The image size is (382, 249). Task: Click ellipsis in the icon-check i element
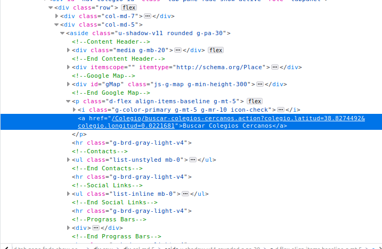[281, 110]
